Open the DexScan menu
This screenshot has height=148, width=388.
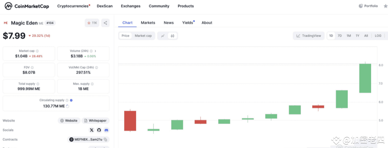[x=105, y=6]
